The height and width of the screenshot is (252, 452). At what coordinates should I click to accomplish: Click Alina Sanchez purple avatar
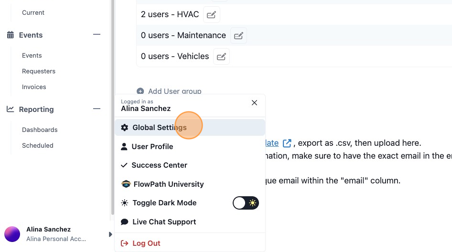(x=12, y=234)
